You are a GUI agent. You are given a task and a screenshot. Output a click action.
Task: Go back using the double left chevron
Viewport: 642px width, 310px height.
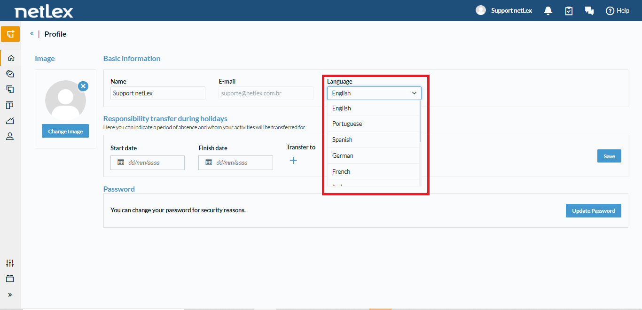tap(32, 34)
